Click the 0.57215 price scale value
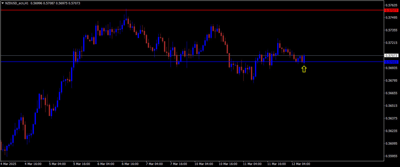Image resolution: width=400 pixels, height=167 pixels. tap(391, 43)
